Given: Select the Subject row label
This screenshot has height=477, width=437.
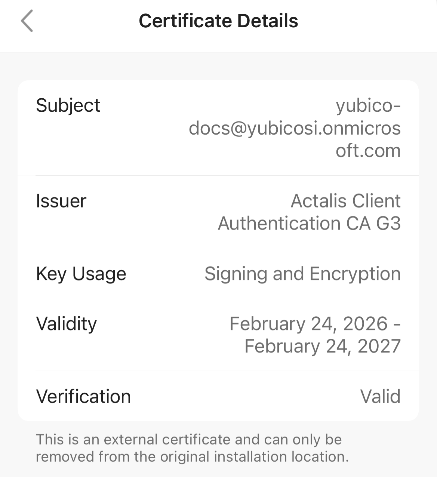Looking at the screenshot, I should point(68,105).
